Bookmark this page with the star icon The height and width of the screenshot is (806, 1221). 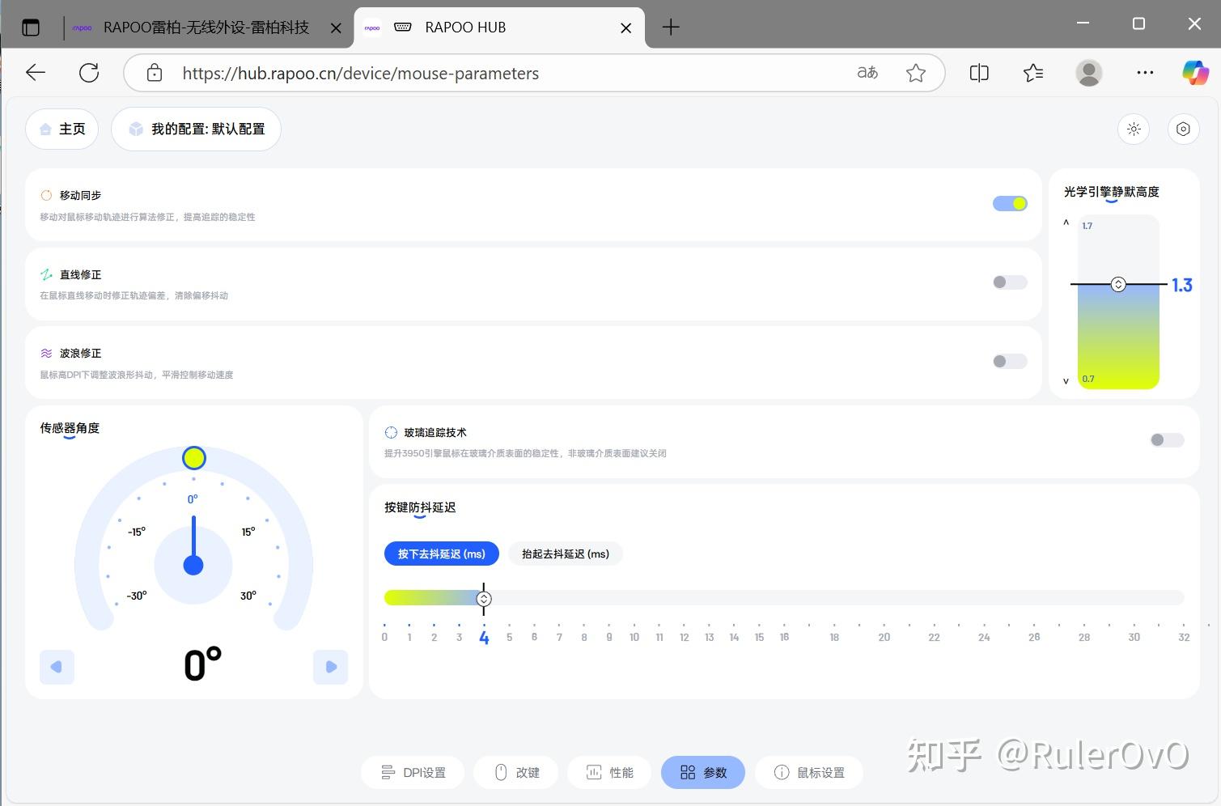point(916,73)
